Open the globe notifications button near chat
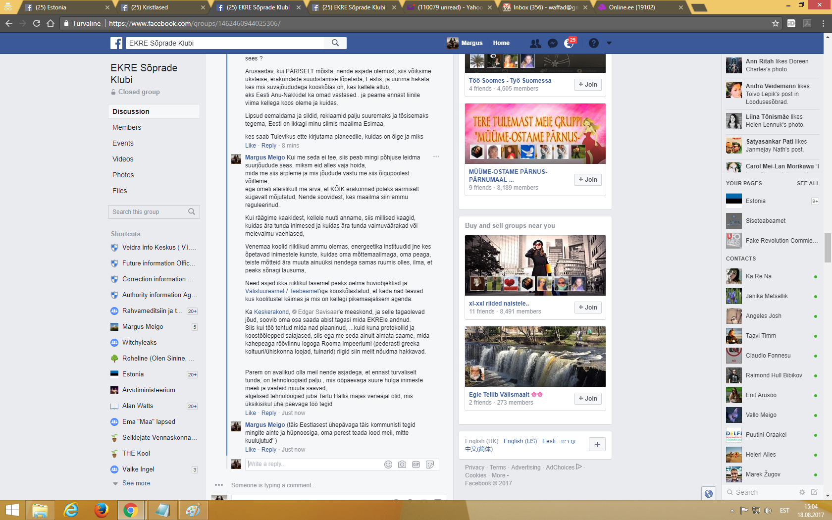Screen dimensions: 832x520 [x=709, y=493]
